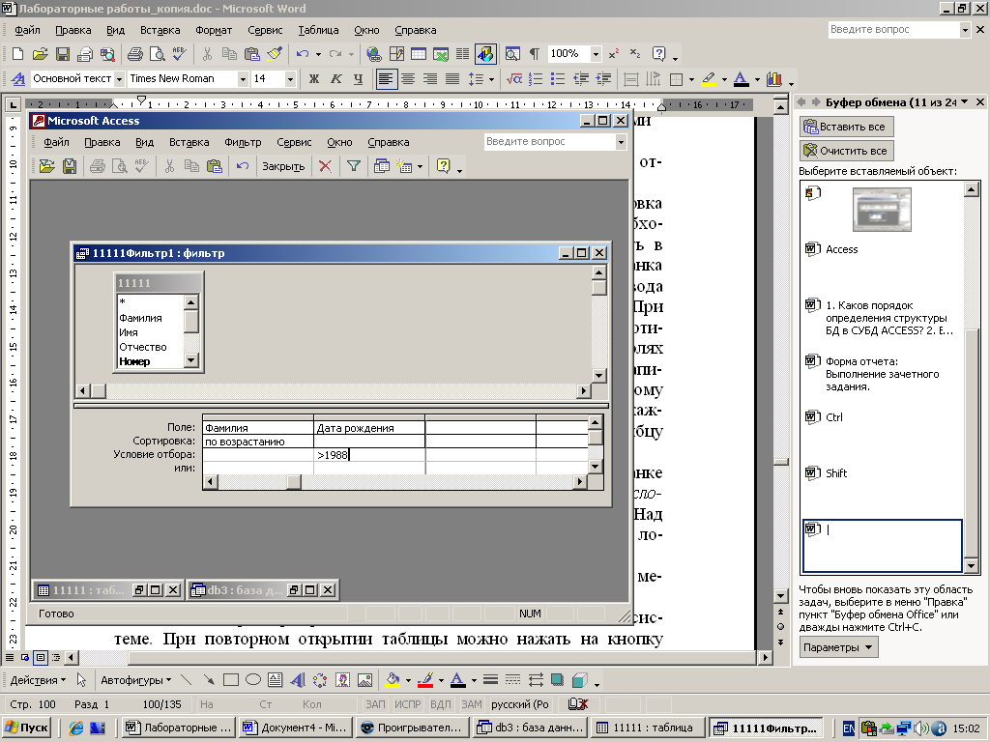Toggle show paragraph marks icon

[535, 54]
